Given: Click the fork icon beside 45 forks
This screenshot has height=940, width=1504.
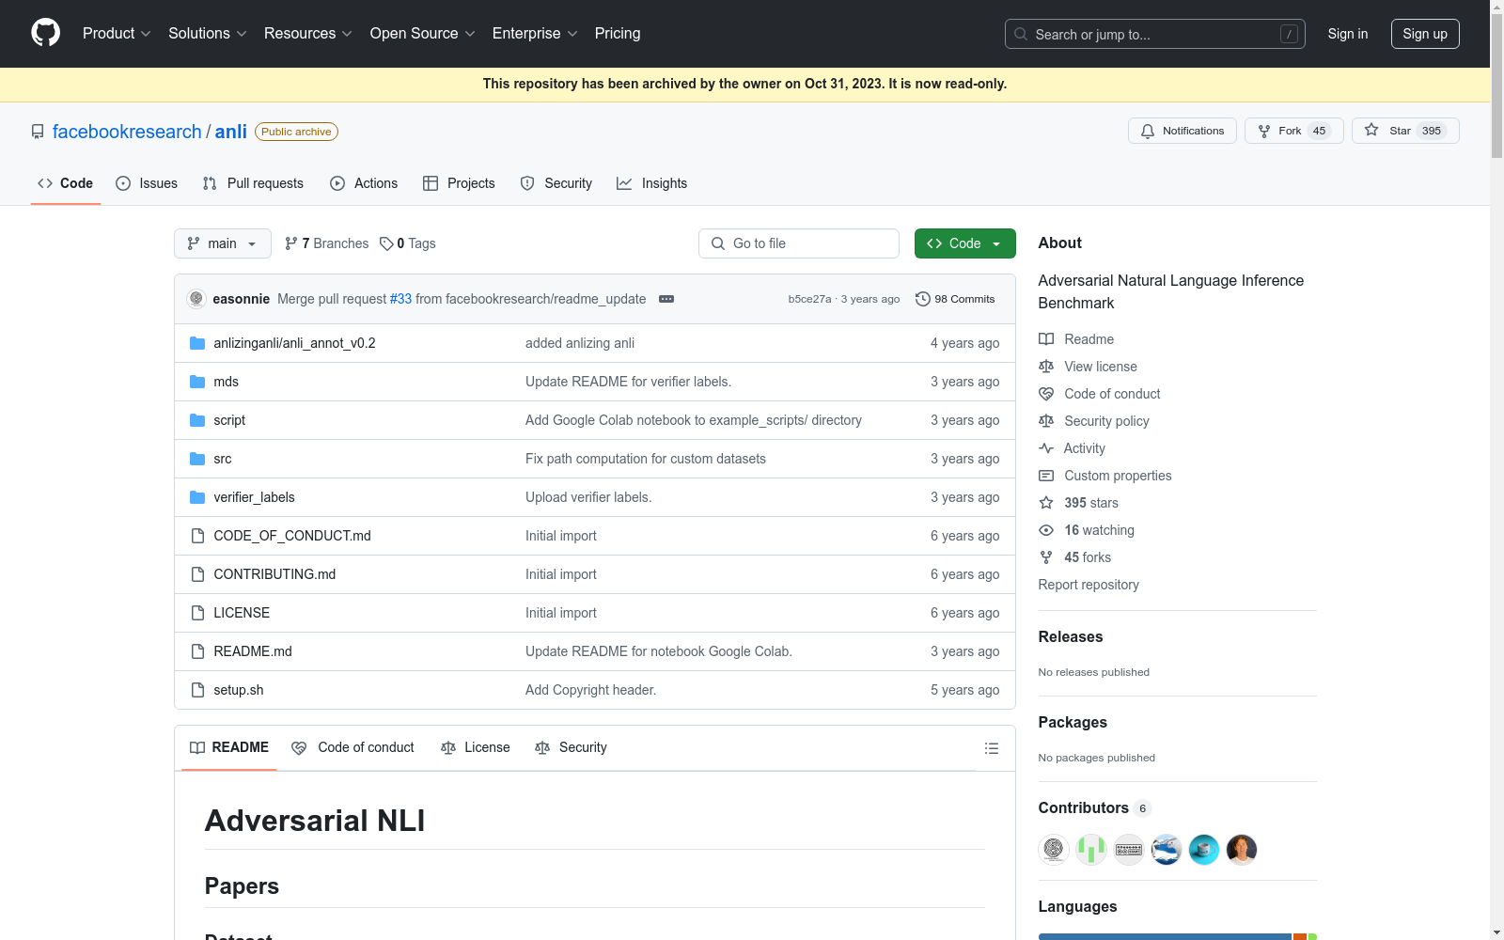Looking at the screenshot, I should pos(1046,557).
